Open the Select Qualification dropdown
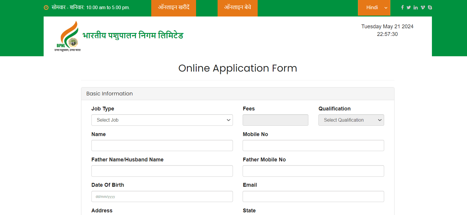 point(351,120)
